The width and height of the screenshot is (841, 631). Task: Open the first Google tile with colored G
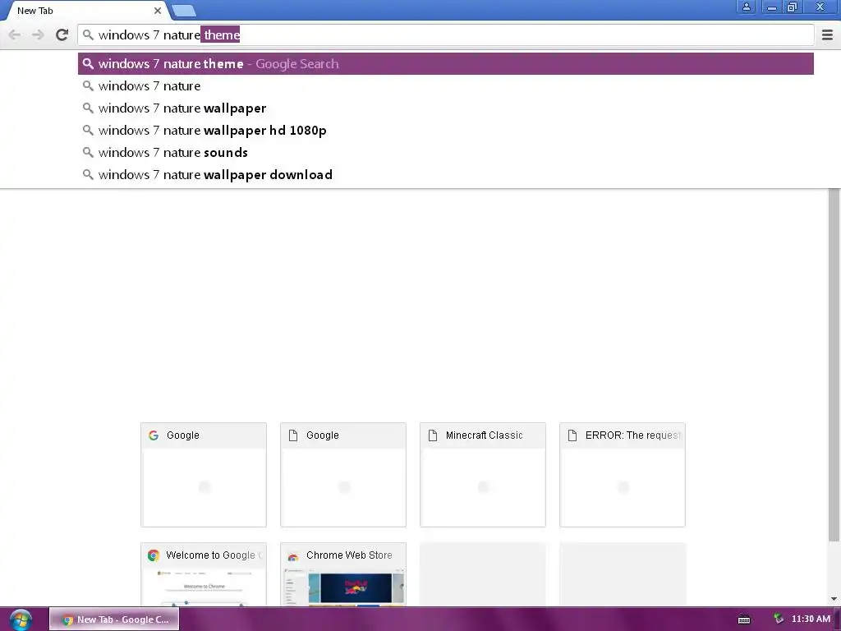point(204,475)
